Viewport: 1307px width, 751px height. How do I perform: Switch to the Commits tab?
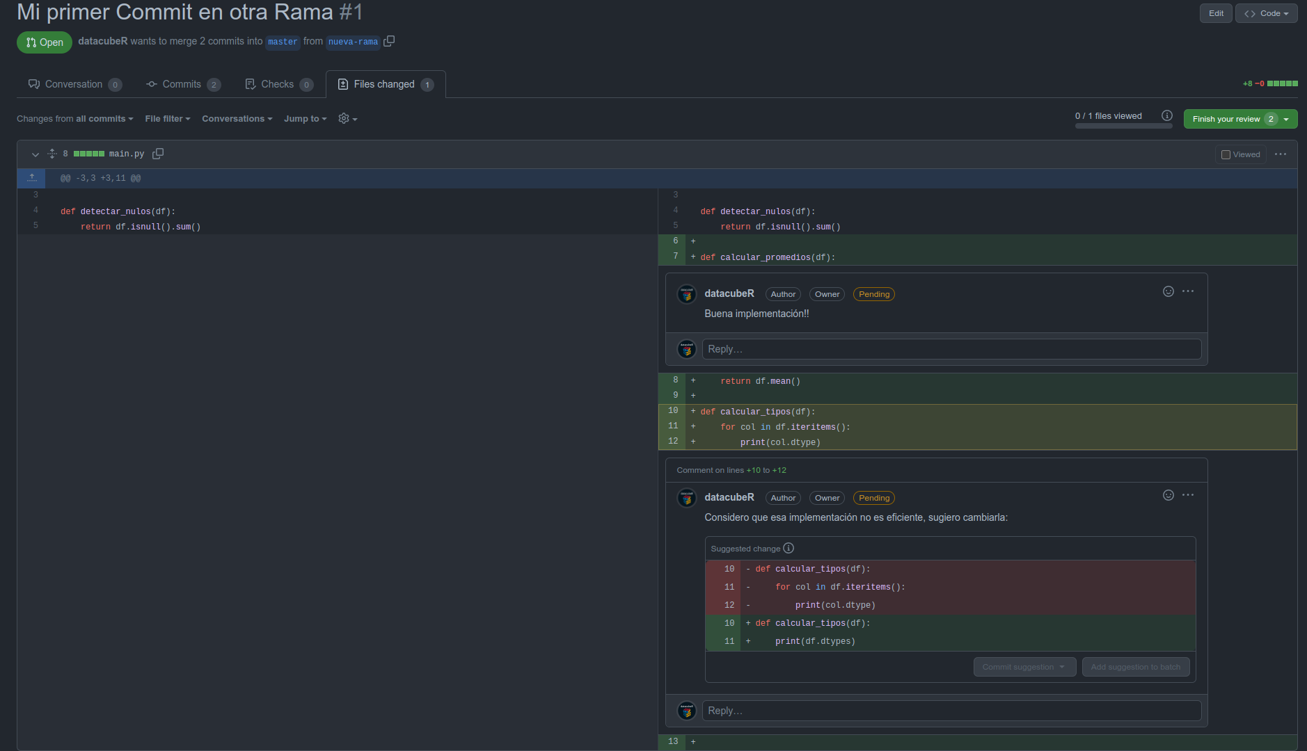[x=184, y=84]
